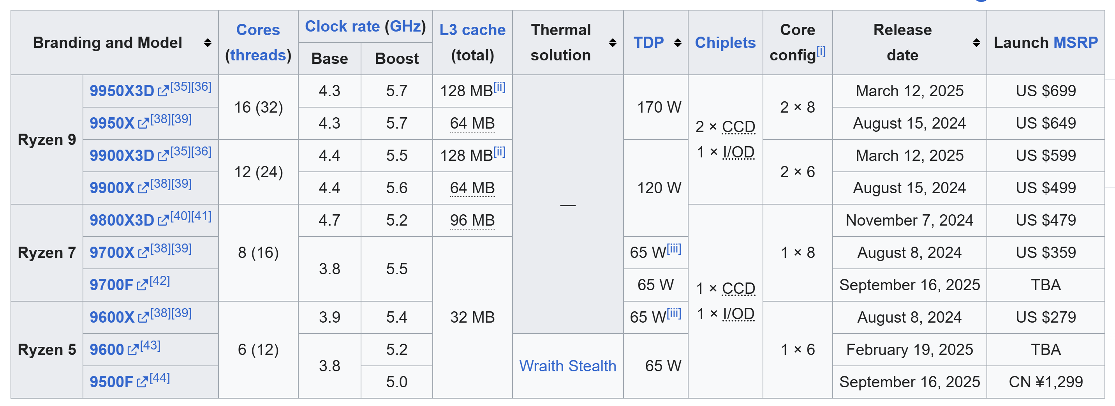Click the Chiplets header link

[725, 42]
